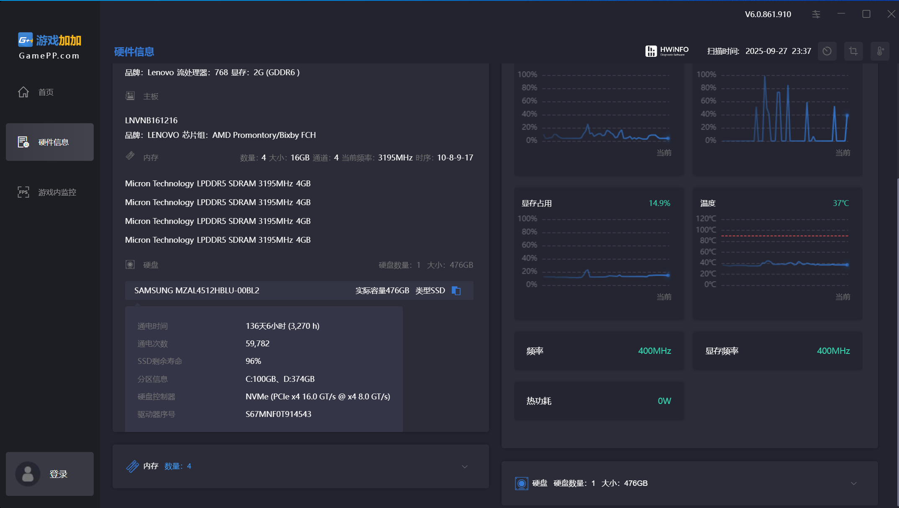
Task: Click the partition info C:100GB、D:374GB
Action: click(x=280, y=379)
